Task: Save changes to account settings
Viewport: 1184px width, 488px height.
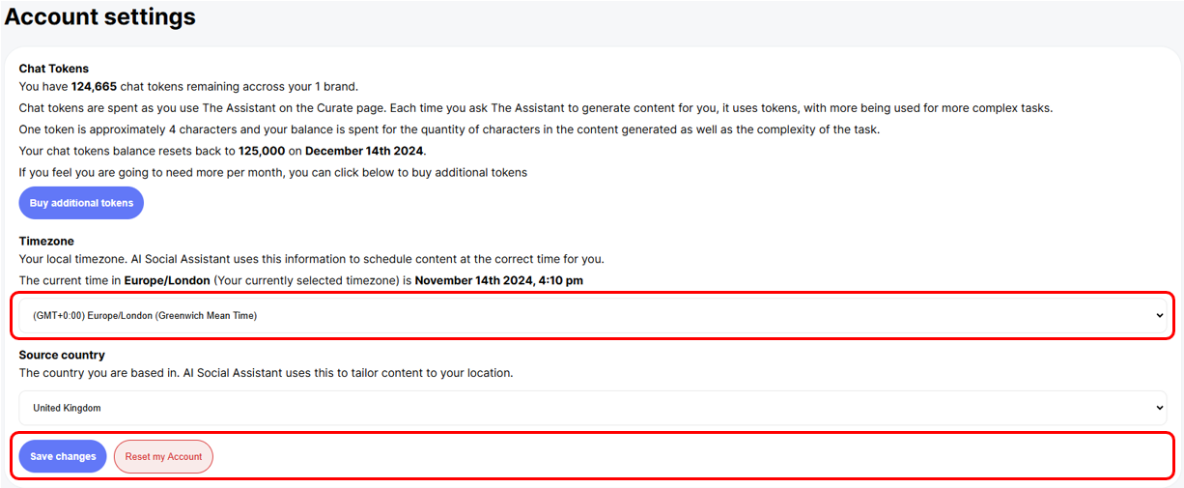Action: point(63,456)
